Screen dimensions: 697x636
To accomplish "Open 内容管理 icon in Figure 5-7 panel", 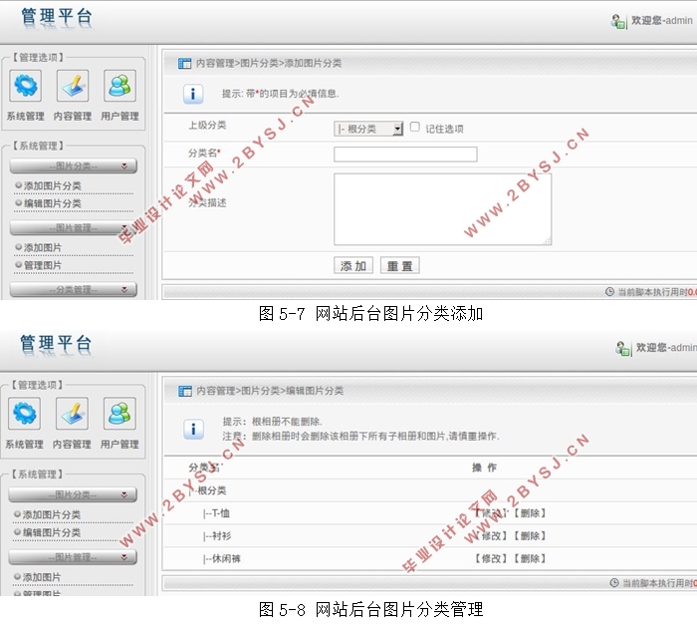I will (72, 86).
